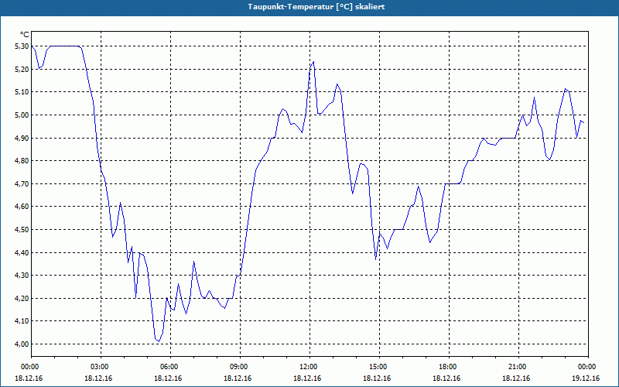Screen dimensions: 619x387
Task: Click the 4,30 y-axis value
Action: (x=22, y=276)
